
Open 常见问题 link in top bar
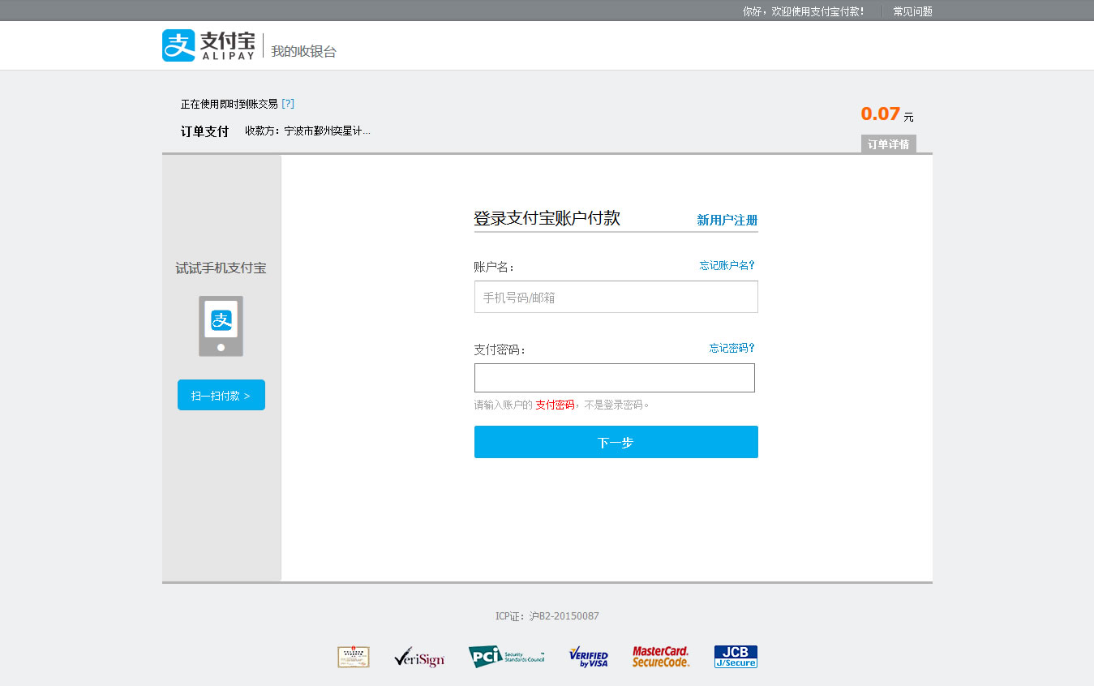912,11
